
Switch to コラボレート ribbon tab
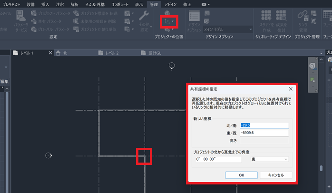click(x=120, y=4)
